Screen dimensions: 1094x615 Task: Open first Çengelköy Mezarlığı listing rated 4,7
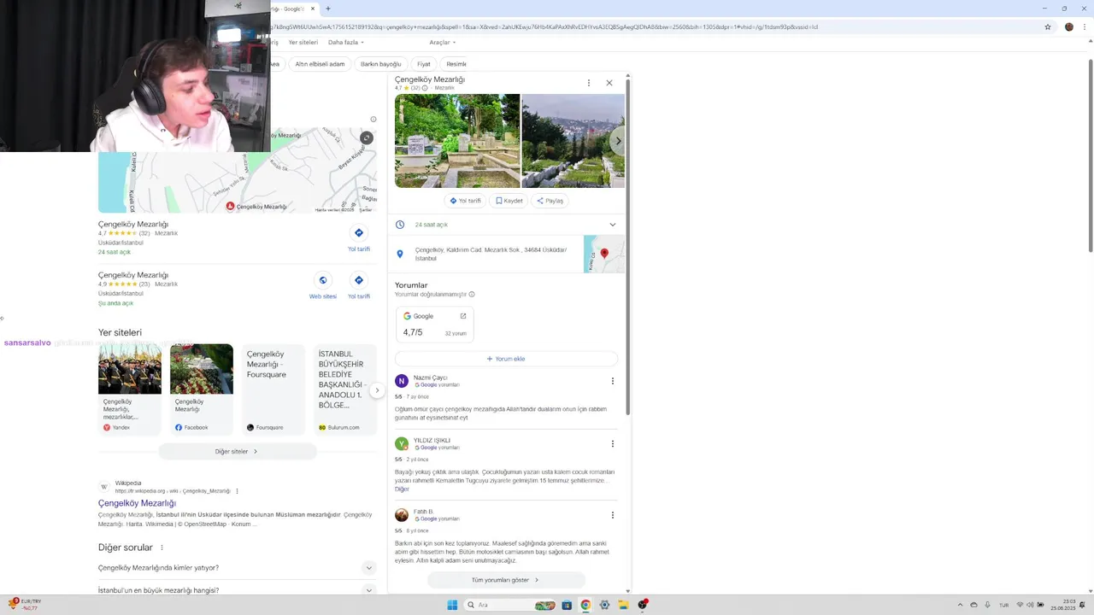point(133,224)
